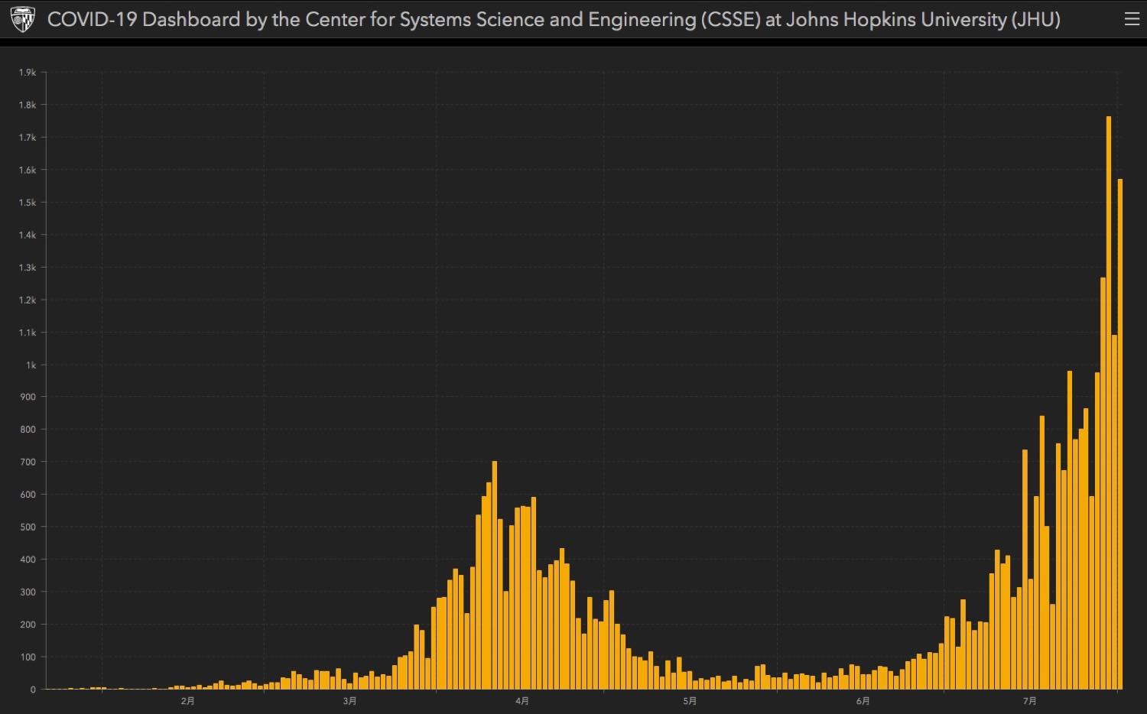Click the 900 y-axis label

28,397
